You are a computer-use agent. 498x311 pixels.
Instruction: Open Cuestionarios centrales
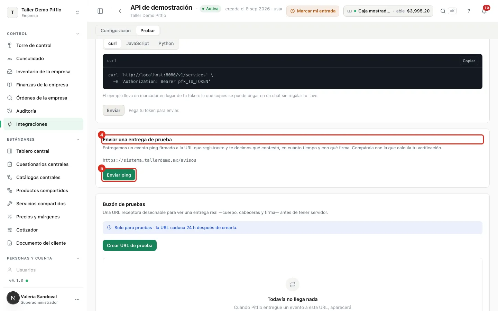(43, 164)
